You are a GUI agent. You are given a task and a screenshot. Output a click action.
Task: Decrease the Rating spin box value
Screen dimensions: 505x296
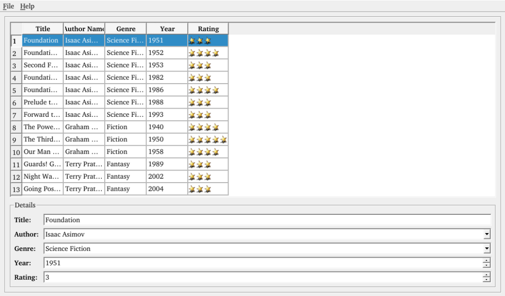487,280
